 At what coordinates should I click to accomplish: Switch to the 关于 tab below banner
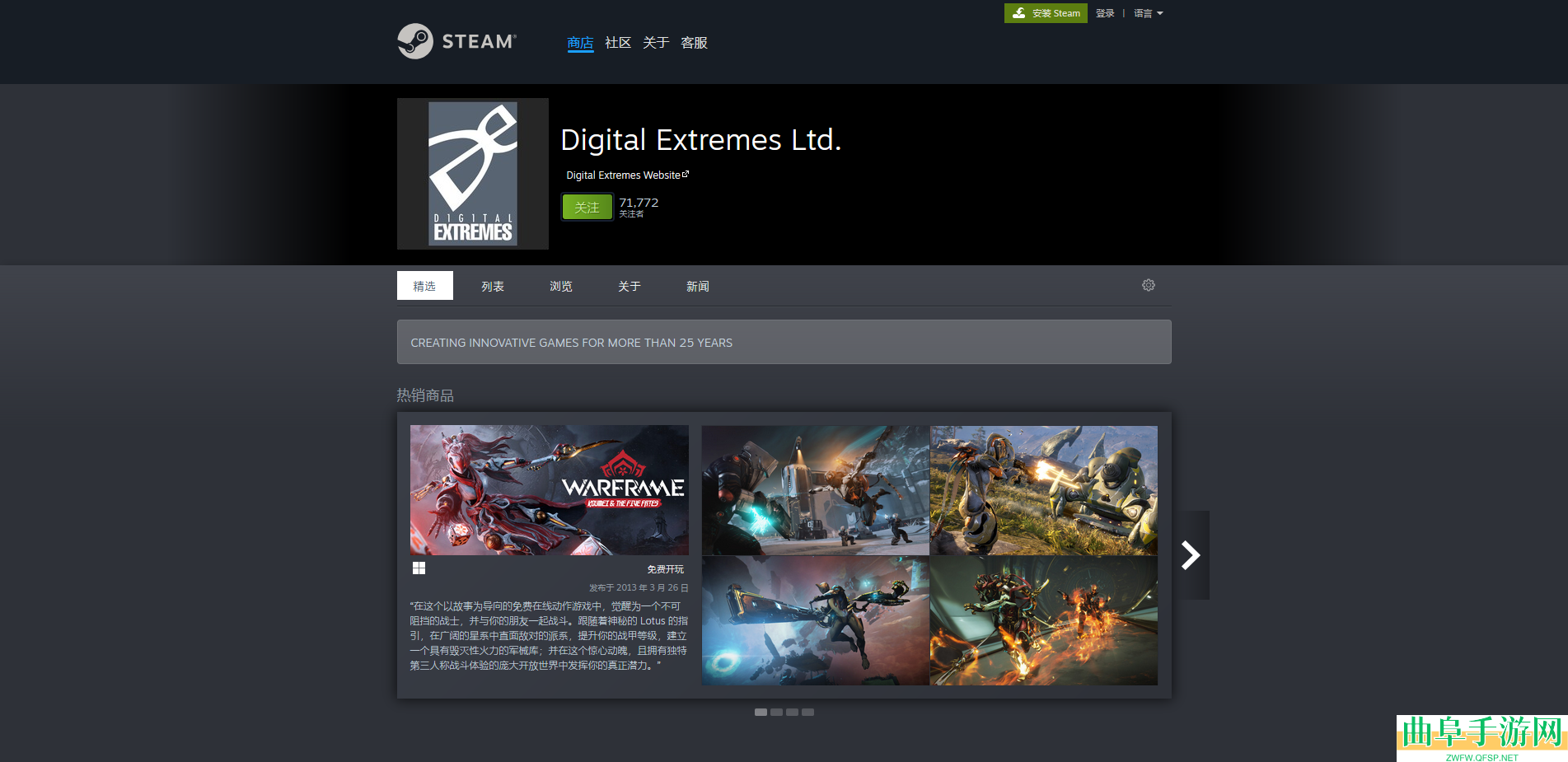pyautogui.click(x=630, y=286)
